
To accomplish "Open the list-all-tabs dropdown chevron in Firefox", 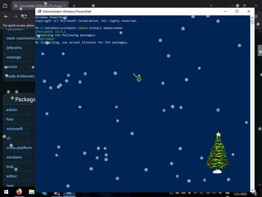I will point(211,6).
